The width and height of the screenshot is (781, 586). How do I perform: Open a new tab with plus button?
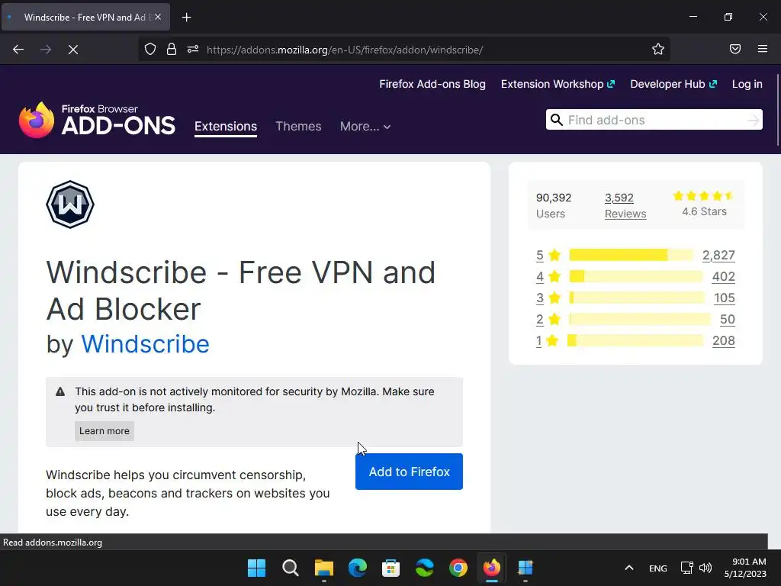point(186,18)
